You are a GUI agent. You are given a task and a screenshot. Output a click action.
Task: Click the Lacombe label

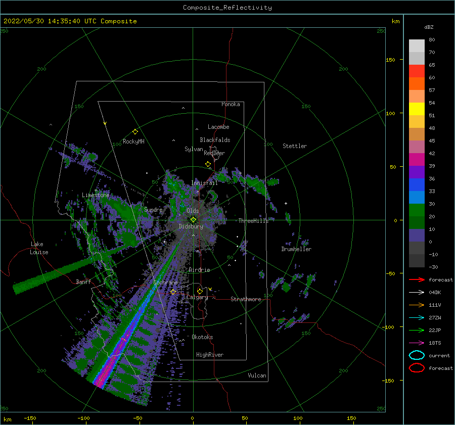click(218, 127)
